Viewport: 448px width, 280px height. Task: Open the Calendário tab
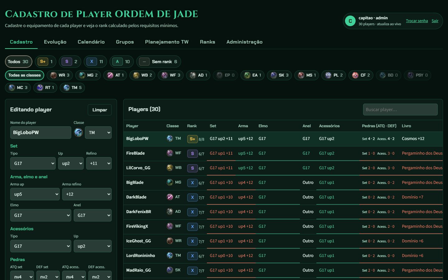(x=91, y=42)
